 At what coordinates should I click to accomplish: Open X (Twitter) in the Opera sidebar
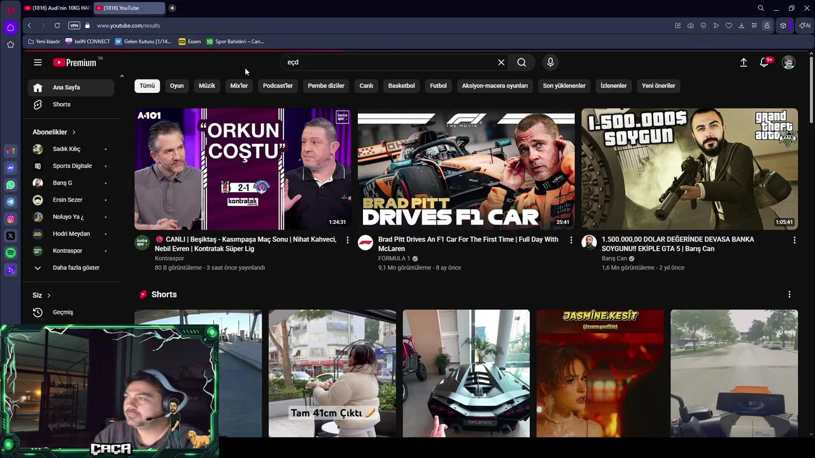click(10, 236)
